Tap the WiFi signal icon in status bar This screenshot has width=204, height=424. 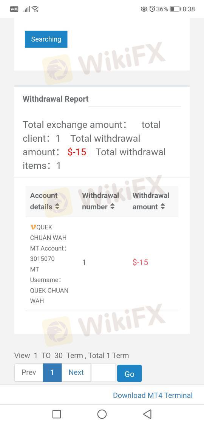[35, 9]
